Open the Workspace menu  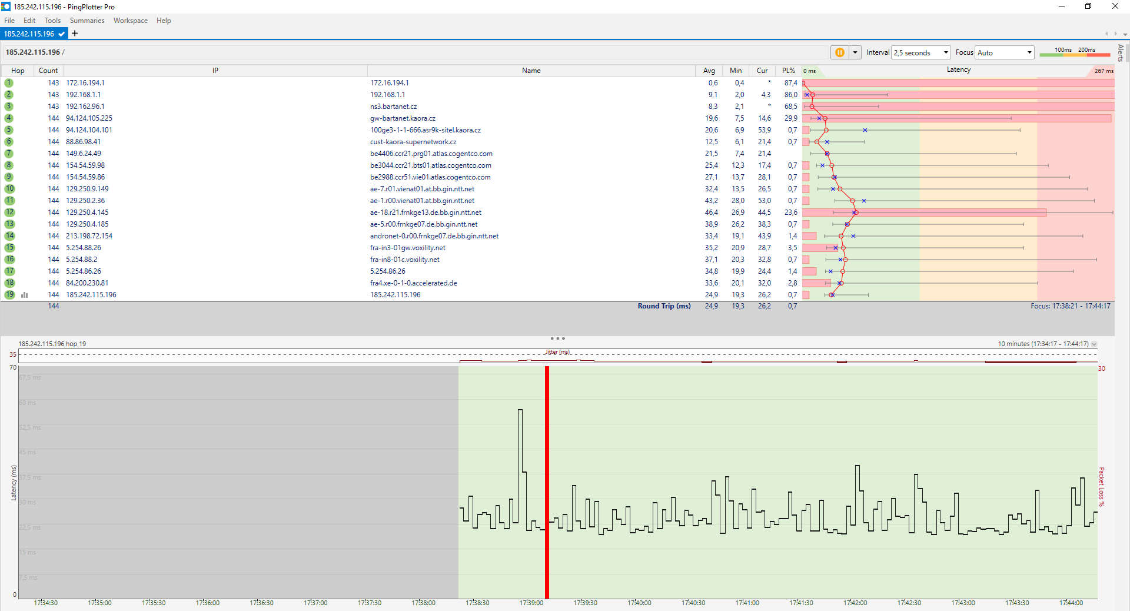(x=130, y=21)
